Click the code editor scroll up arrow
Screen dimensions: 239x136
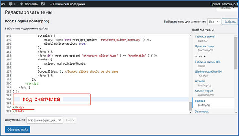pos(190,36)
